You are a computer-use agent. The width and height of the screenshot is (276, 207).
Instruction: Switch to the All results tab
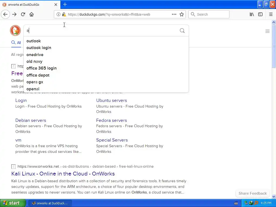click(16, 43)
